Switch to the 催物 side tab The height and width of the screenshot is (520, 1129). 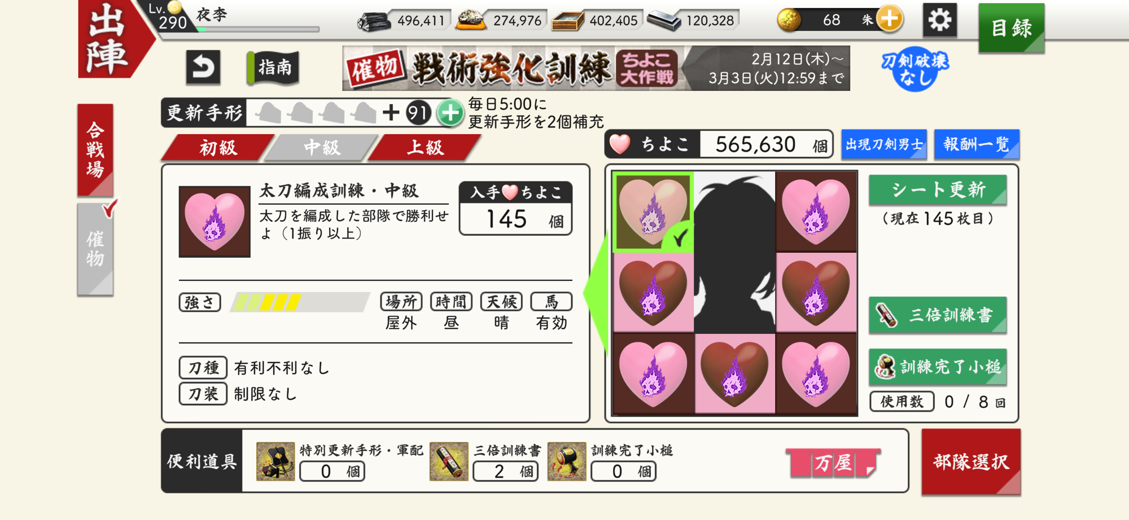[95, 249]
